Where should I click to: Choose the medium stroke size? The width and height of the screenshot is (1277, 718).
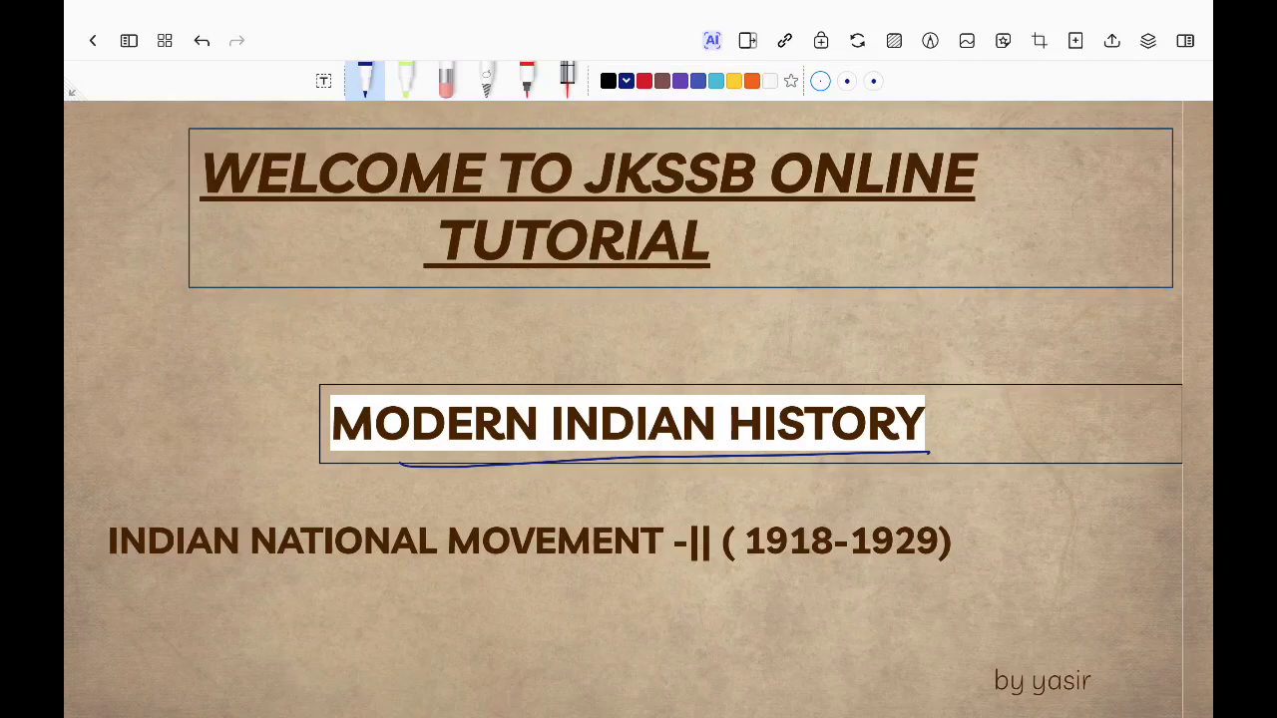tap(847, 81)
